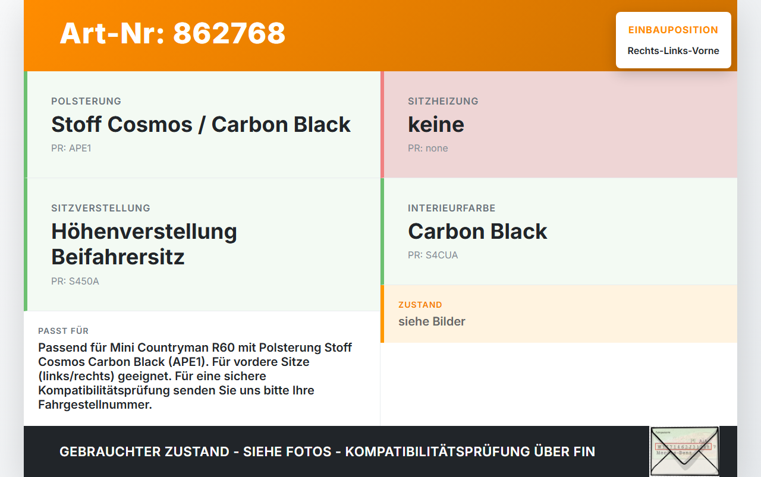Click the PR: S4CUA code
Viewport: 761px width, 477px height.
[433, 255]
